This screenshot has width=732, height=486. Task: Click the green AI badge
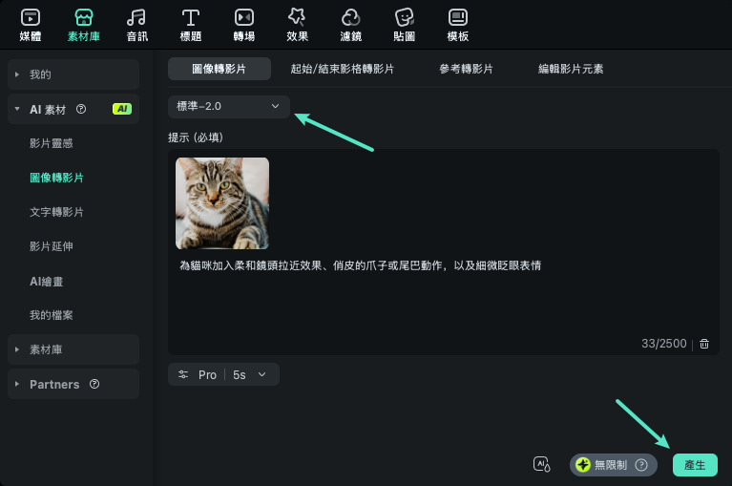tap(122, 109)
